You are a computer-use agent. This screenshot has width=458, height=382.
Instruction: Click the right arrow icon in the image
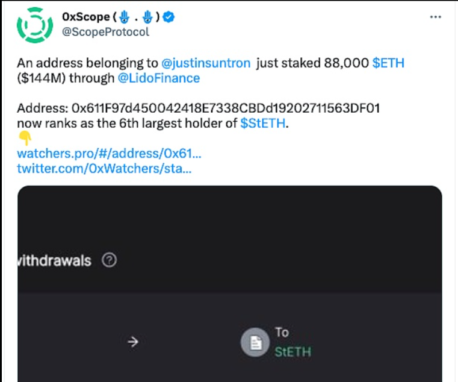(134, 342)
